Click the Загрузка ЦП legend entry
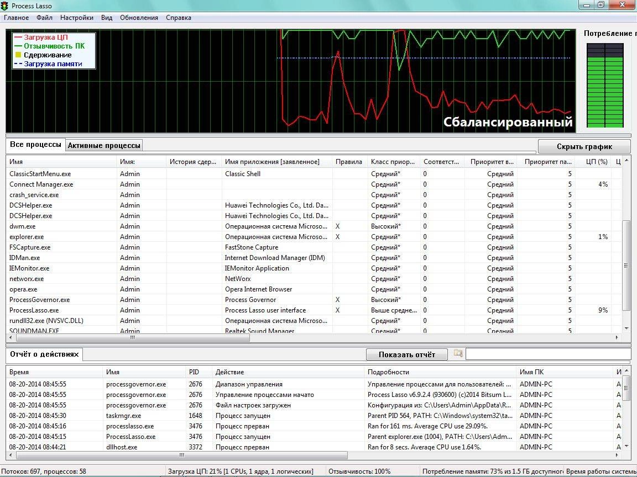The width and height of the screenshot is (637, 477). click(41, 38)
